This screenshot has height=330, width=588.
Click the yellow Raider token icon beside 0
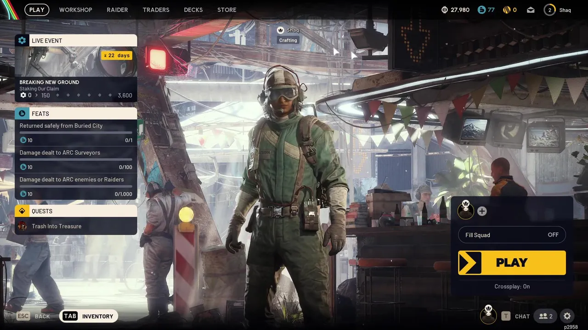coord(507,10)
